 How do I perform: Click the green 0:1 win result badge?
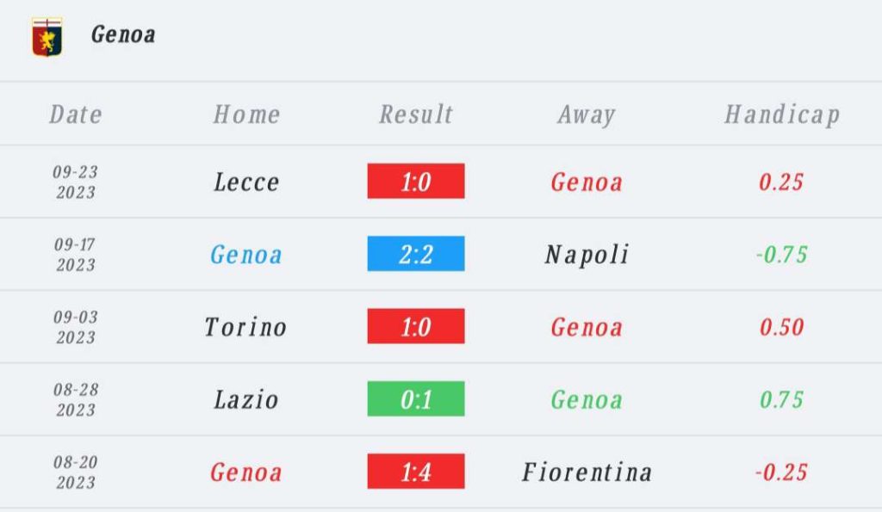tap(416, 399)
